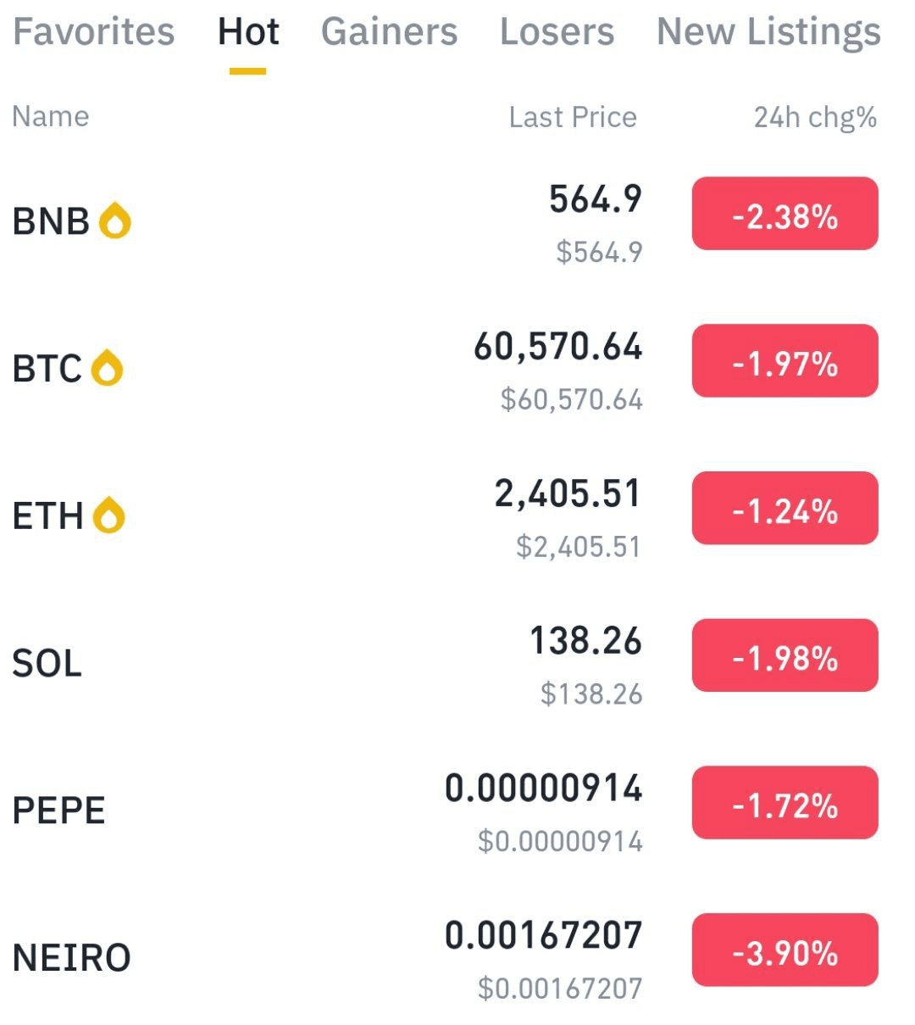The image size is (915, 1025).
Task: Select the Hot tab
Action: click(248, 32)
